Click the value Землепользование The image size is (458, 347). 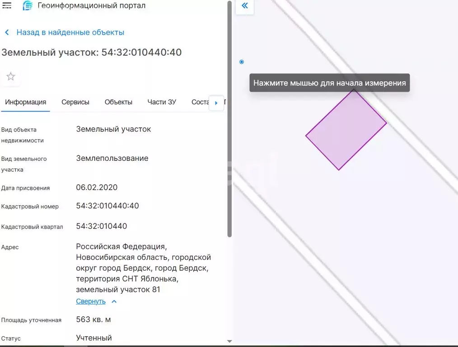[112, 158]
